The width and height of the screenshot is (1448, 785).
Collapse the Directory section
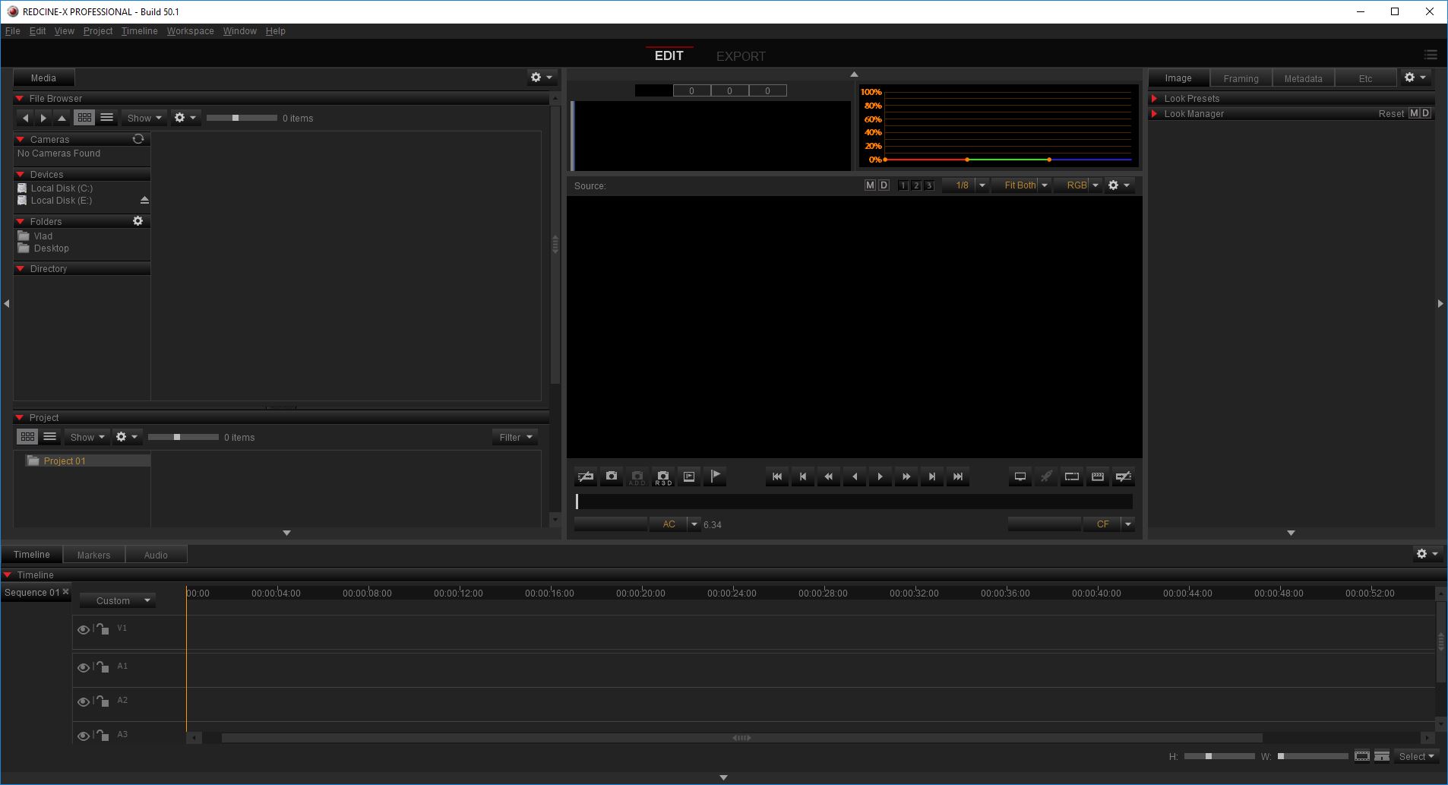click(x=21, y=269)
